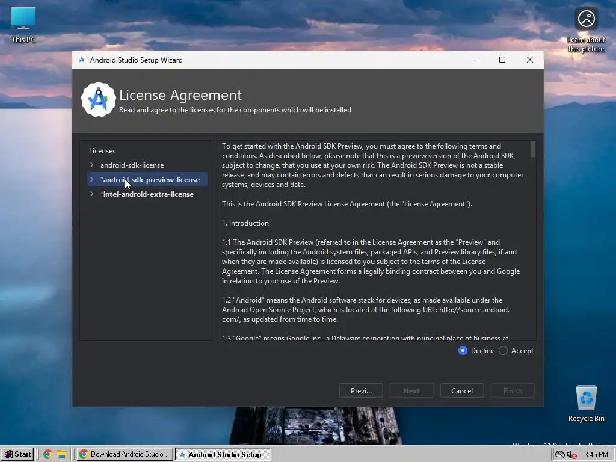Image resolution: width=616 pixels, height=462 pixels.
Task: Click the license text scrollbar thumb
Action: point(533,149)
